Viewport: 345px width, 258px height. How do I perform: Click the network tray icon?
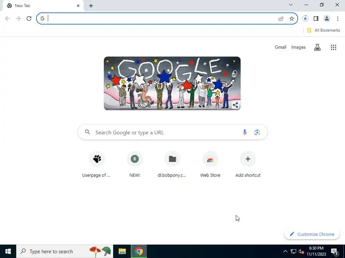293,251
